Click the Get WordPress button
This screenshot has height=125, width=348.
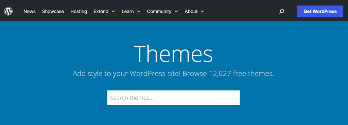coord(320,11)
